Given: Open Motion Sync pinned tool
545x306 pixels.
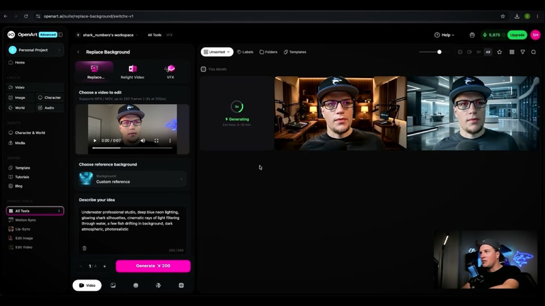Looking at the screenshot, I should 26,220.
